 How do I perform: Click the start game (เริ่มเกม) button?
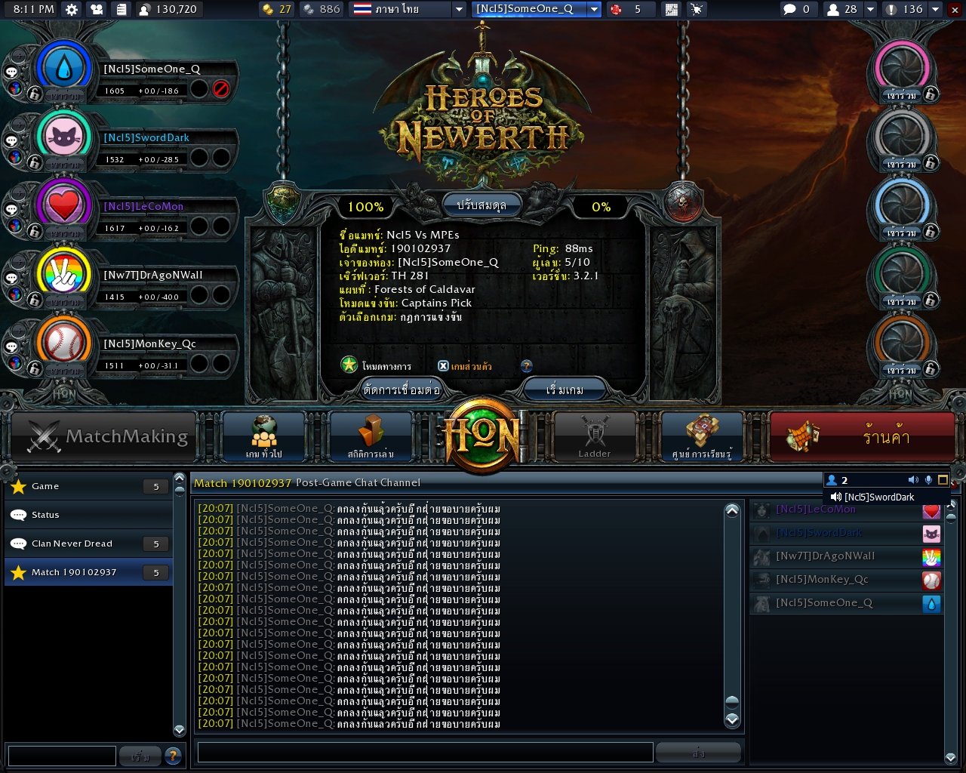(x=565, y=390)
